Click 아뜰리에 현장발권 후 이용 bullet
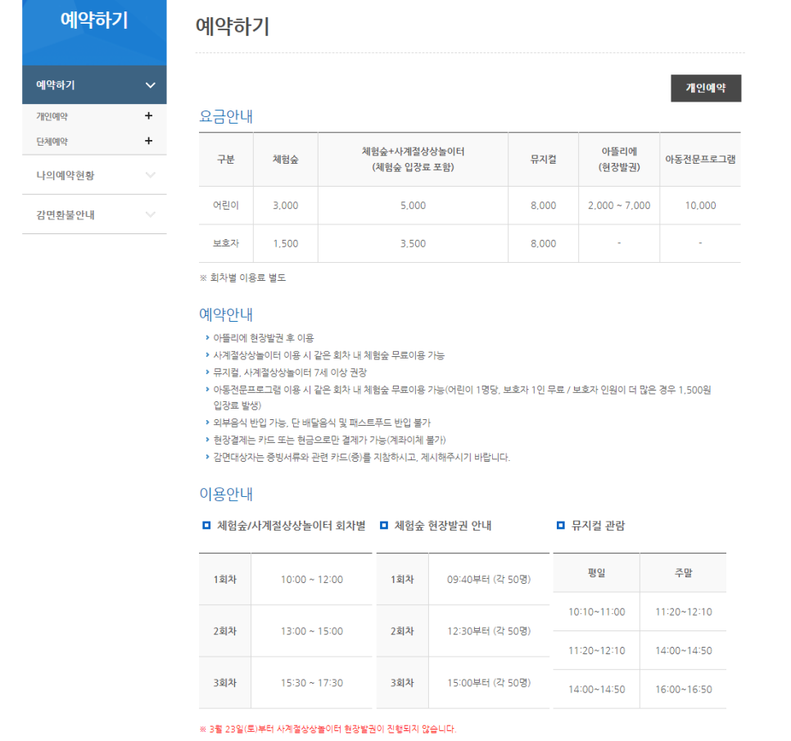This screenshot has width=791, height=741. [264, 338]
